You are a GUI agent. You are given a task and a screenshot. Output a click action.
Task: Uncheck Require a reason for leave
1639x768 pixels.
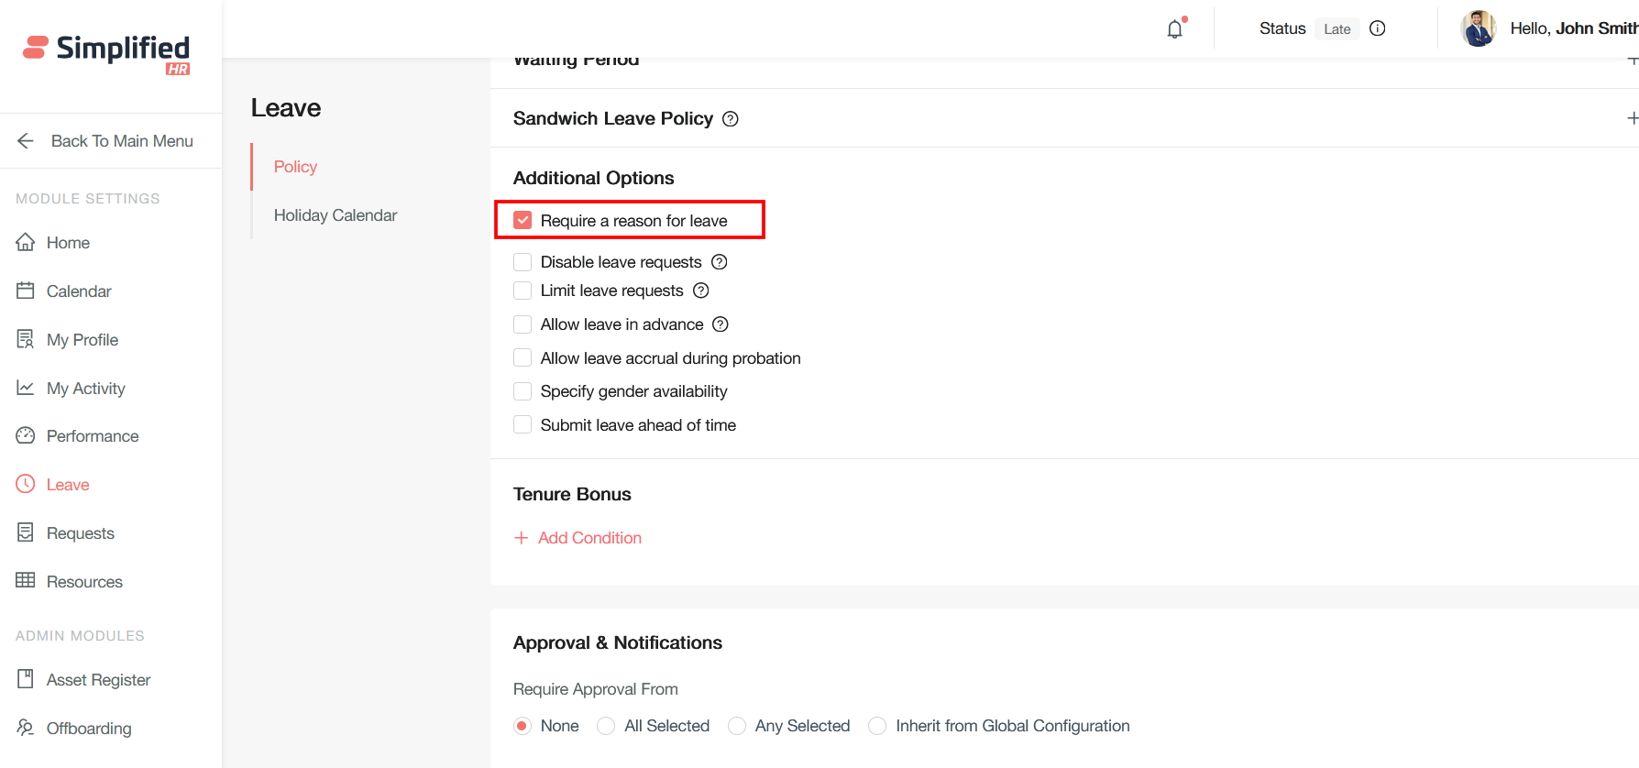click(x=522, y=221)
